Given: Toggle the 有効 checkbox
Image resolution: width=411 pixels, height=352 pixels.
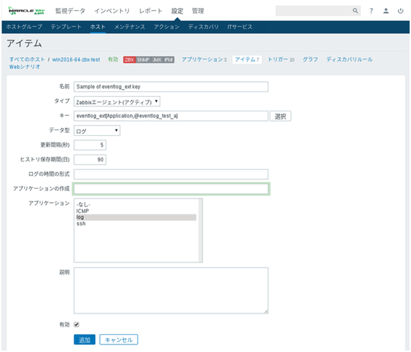Looking at the screenshot, I should [77, 325].
